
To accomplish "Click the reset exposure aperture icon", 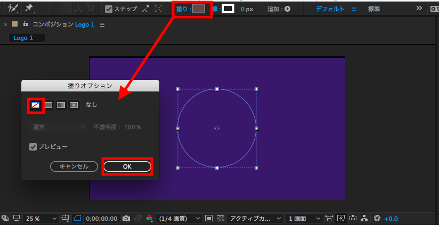I will [x=377, y=218].
